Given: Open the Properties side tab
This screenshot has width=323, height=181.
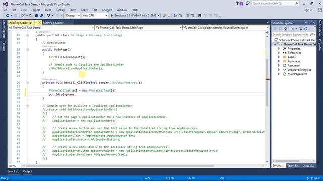Looking at the screenshot, I should pyautogui.click(x=319, y=45).
